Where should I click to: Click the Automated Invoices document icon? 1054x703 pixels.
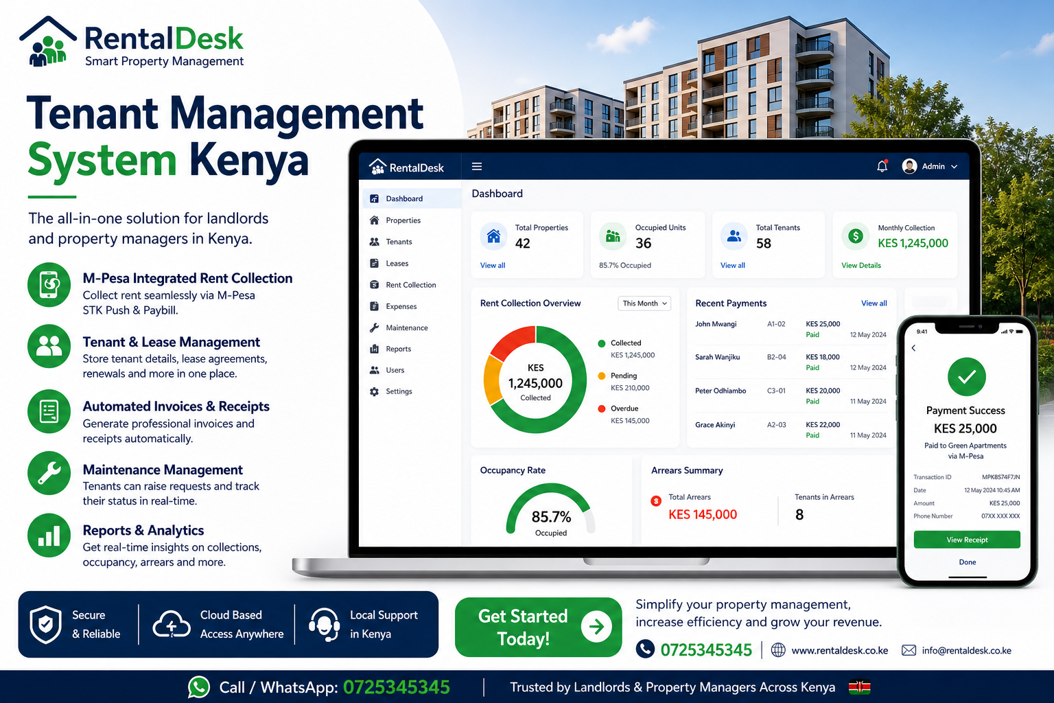point(49,411)
